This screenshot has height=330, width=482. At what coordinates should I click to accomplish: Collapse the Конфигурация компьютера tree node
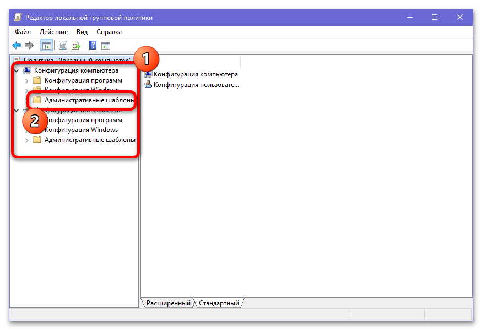(x=17, y=70)
